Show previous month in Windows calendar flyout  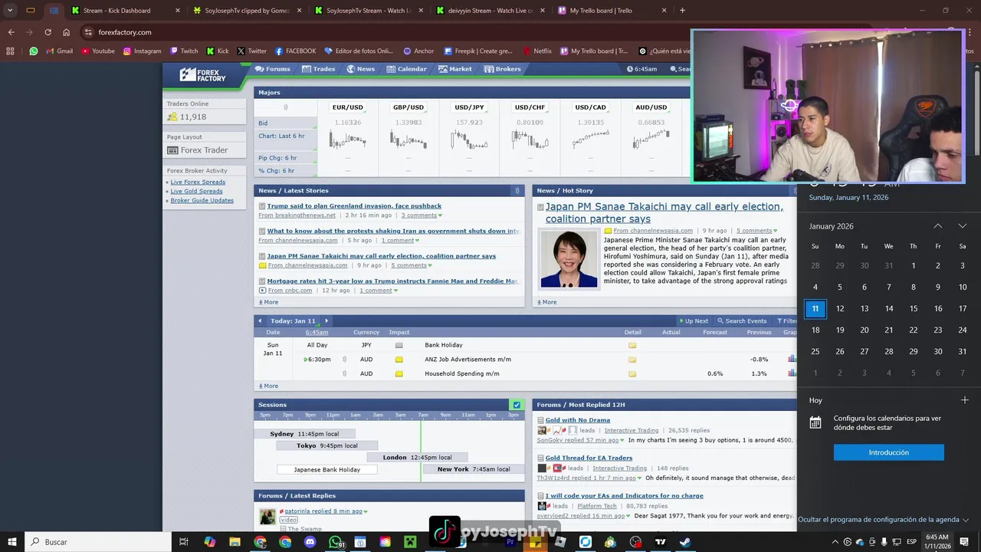tap(937, 226)
